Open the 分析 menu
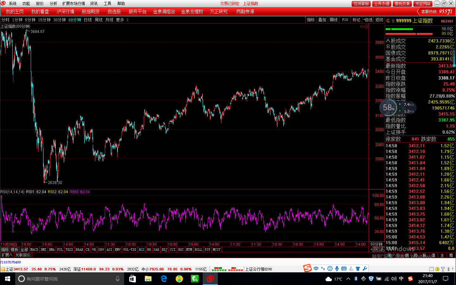 [54, 3]
